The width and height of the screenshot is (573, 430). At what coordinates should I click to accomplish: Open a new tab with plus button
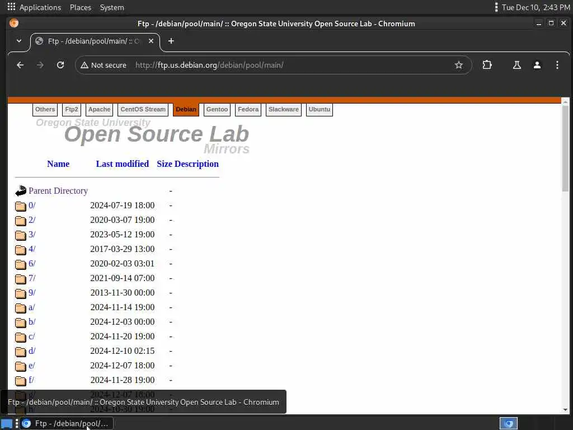pyautogui.click(x=171, y=41)
